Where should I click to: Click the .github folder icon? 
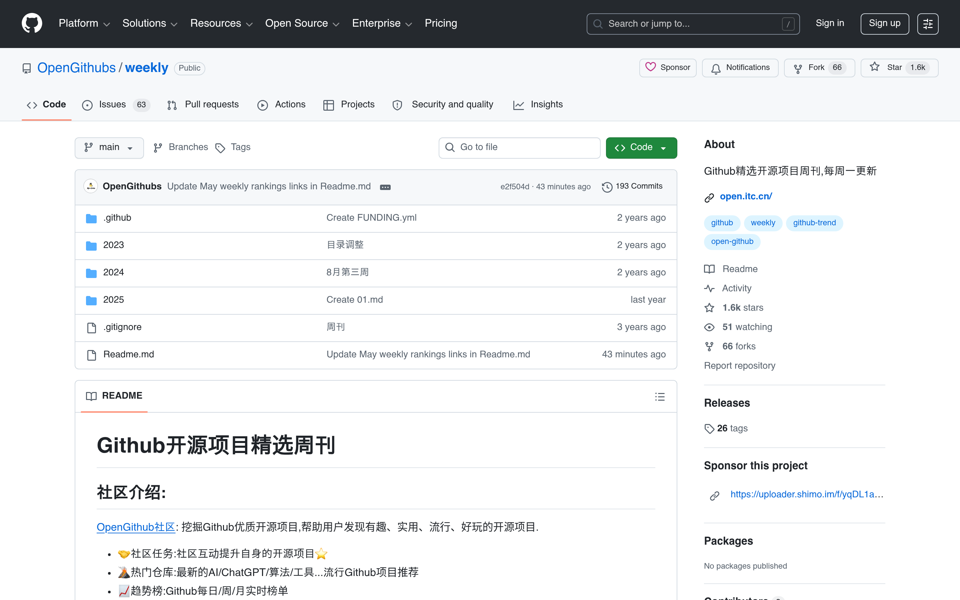tap(91, 218)
